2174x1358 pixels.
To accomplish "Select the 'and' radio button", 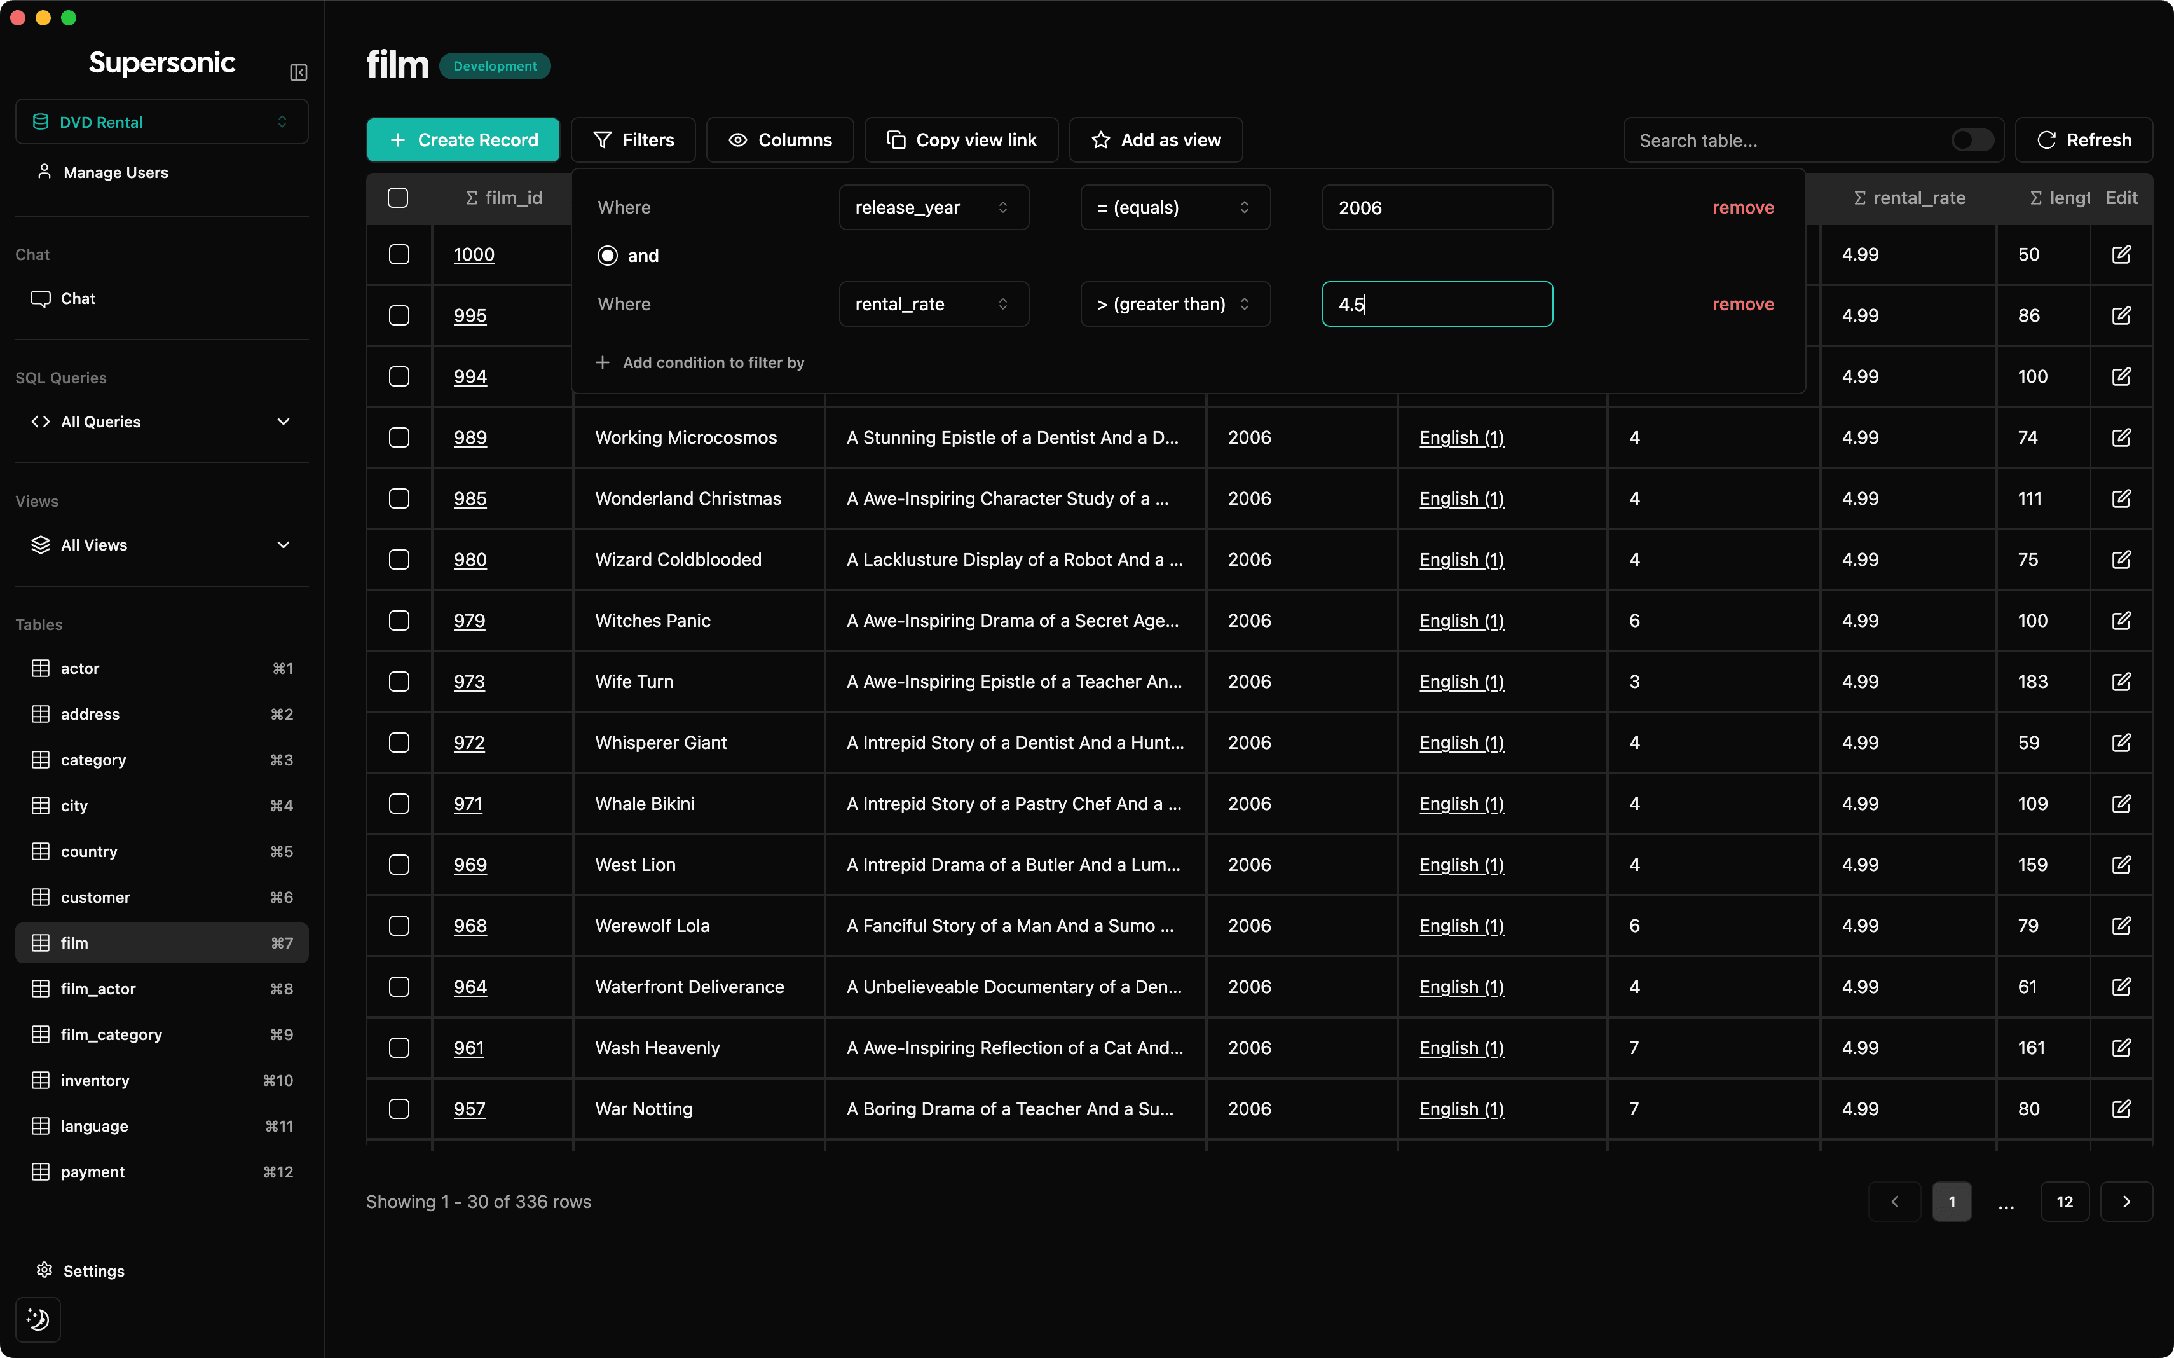I will pos(607,256).
